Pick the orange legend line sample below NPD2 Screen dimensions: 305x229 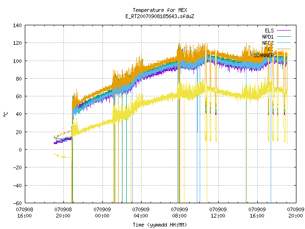pos(284,49)
